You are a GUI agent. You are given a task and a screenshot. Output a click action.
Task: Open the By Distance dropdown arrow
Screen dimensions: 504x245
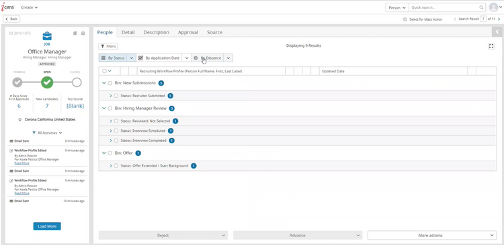(228, 58)
